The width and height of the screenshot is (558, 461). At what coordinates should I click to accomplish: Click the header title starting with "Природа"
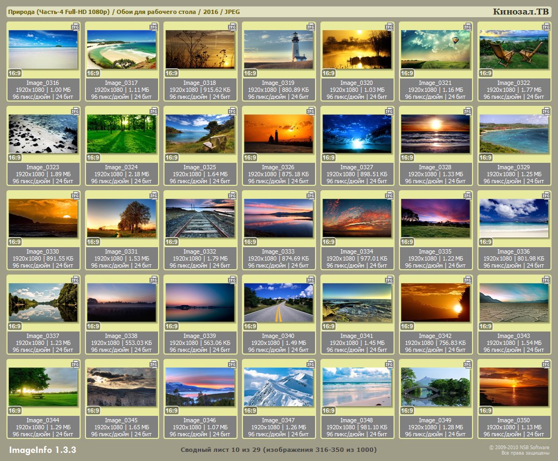pyautogui.click(x=124, y=12)
